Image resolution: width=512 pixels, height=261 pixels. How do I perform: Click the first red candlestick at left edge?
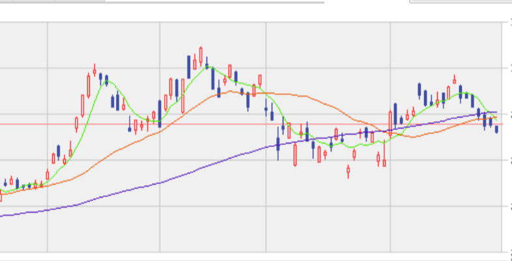[1, 195]
